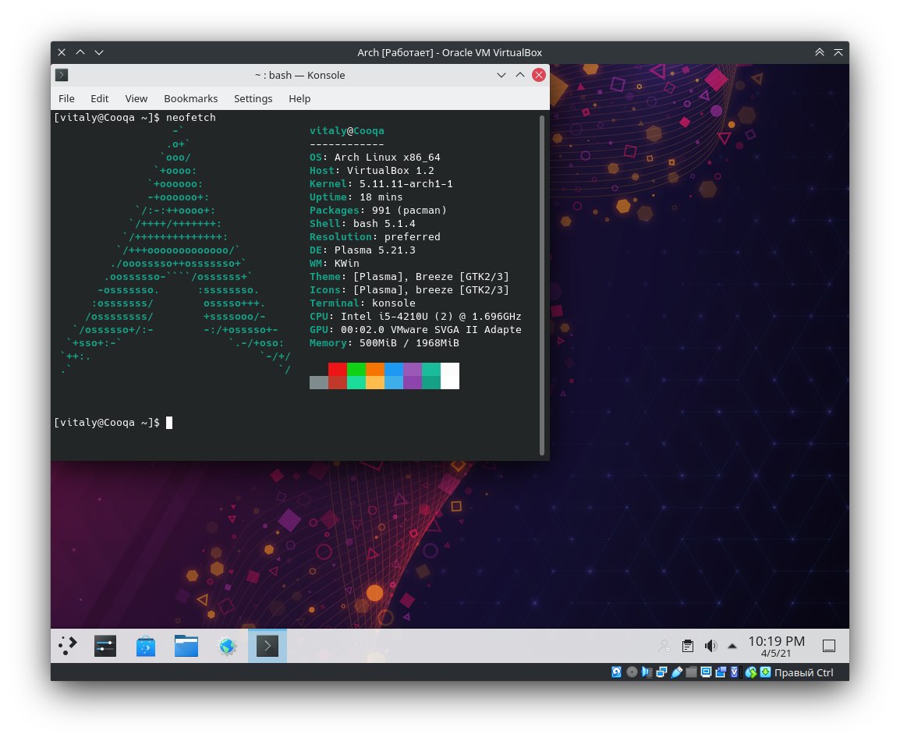The width and height of the screenshot is (900, 741).
Task: Launch the web browser globe icon
Action: [x=227, y=647]
